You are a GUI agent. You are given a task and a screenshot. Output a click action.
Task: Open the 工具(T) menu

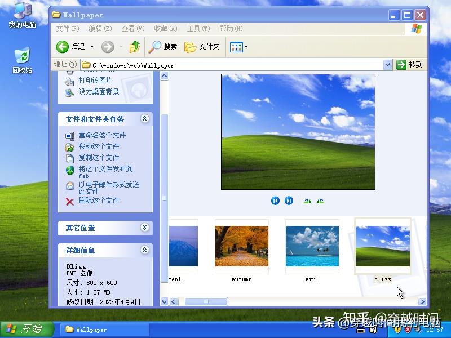tap(198, 29)
